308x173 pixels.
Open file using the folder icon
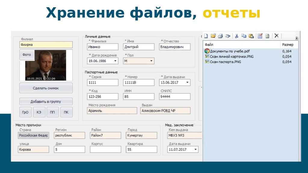[x=213, y=36]
